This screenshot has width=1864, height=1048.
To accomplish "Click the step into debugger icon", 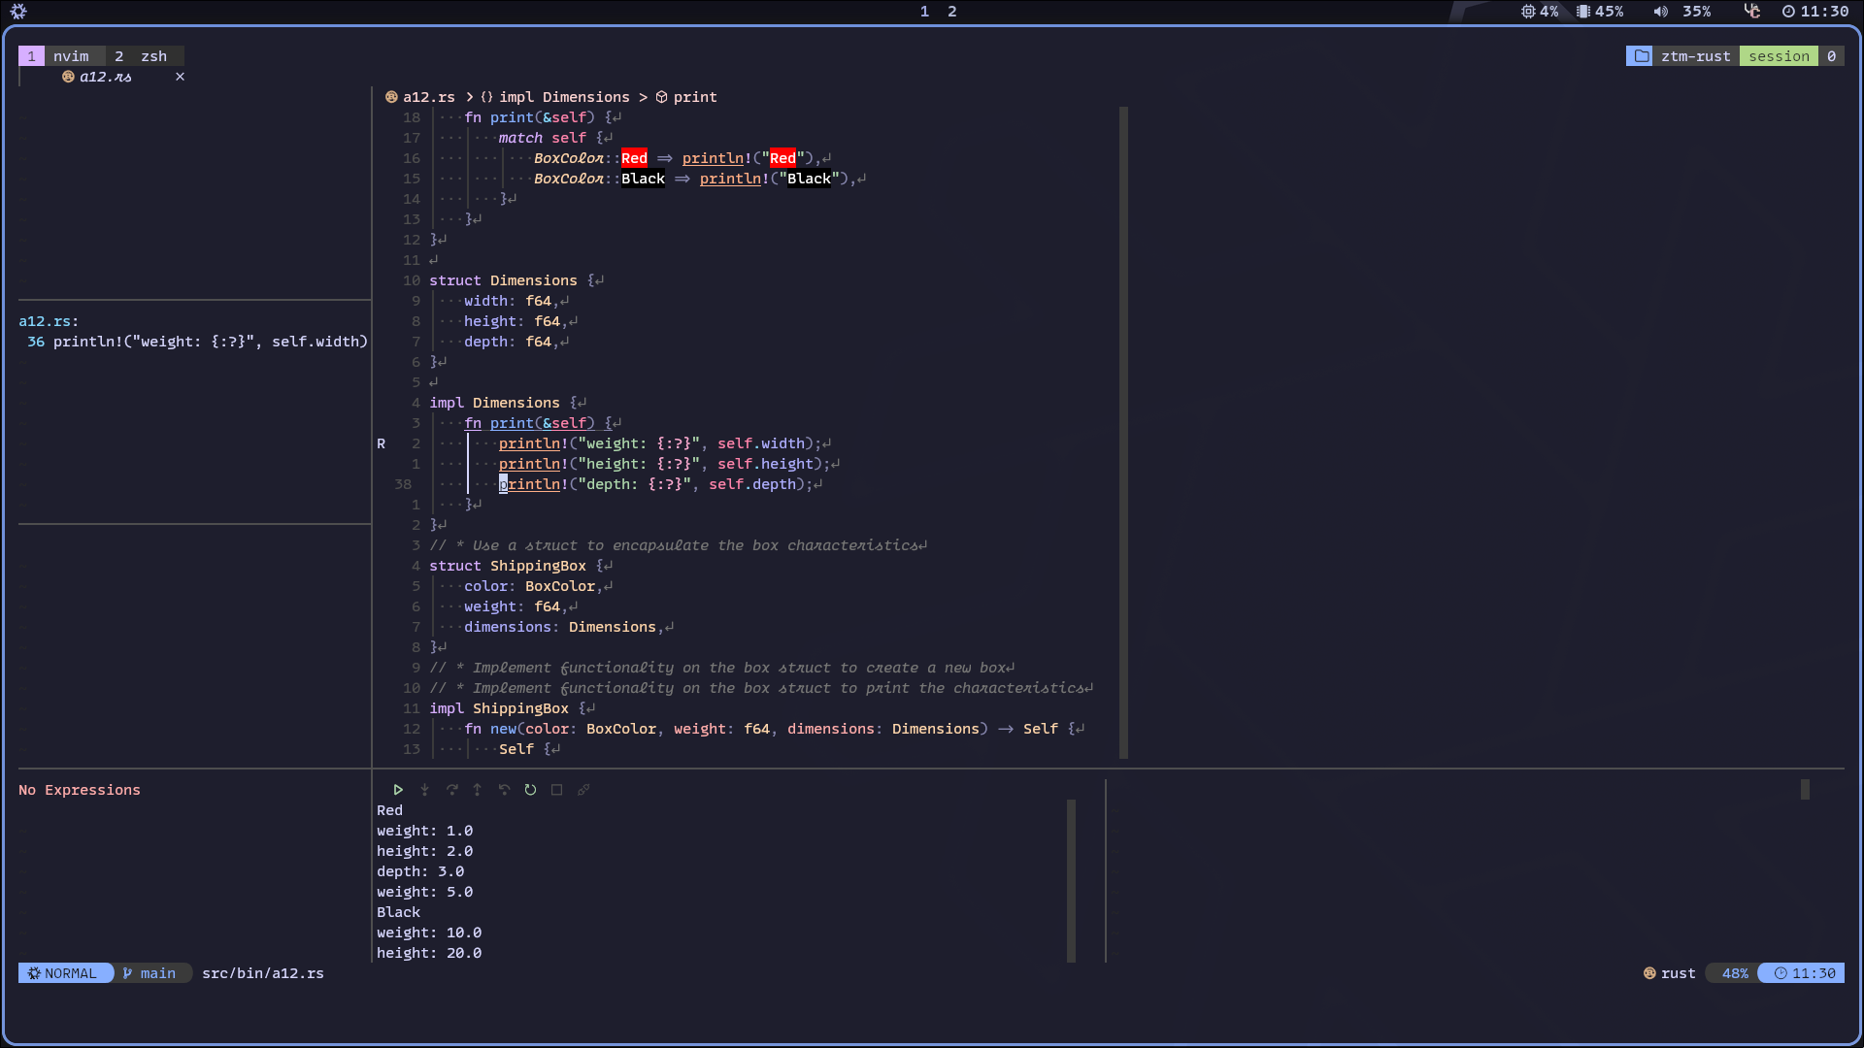I will click(424, 790).
